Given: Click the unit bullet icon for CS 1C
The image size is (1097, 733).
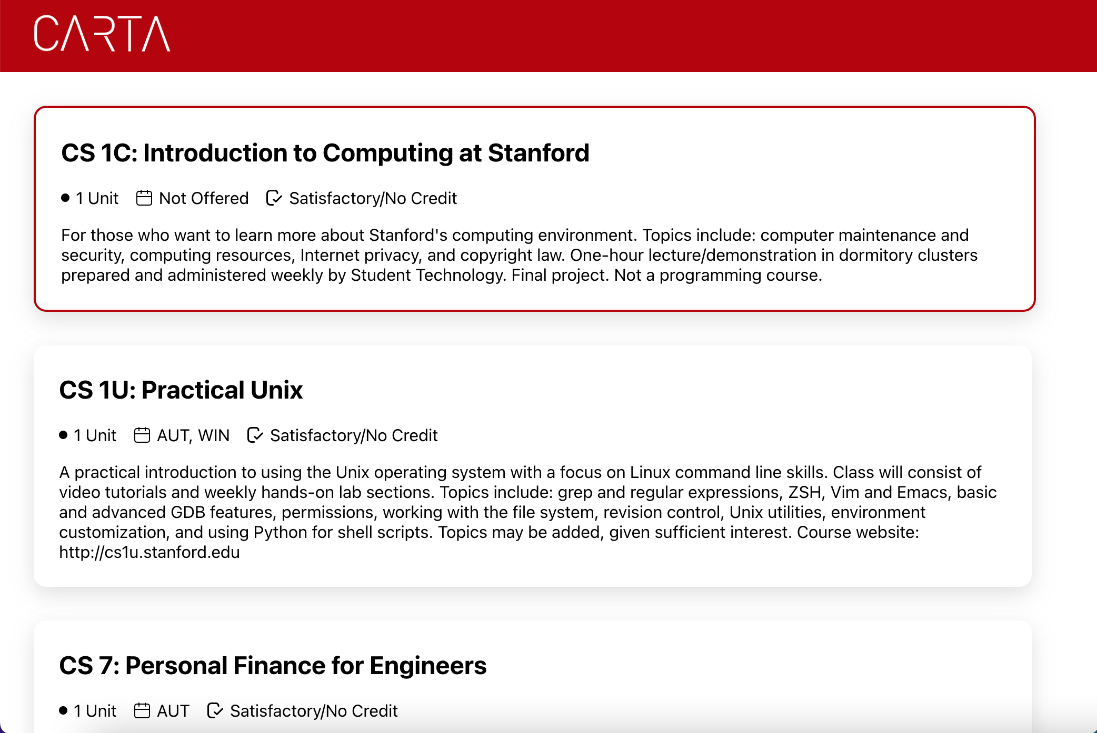Looking at the screenshot, I should click(x=65, y=198).
